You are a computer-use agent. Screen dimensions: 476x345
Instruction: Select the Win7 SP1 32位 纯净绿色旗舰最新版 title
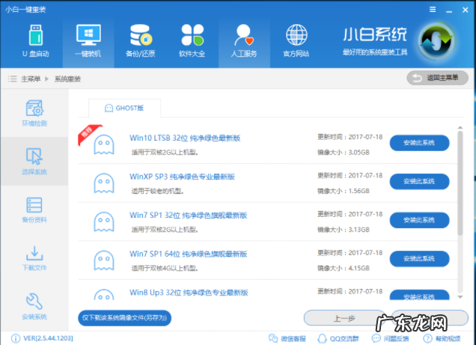[x=188, y=215]
